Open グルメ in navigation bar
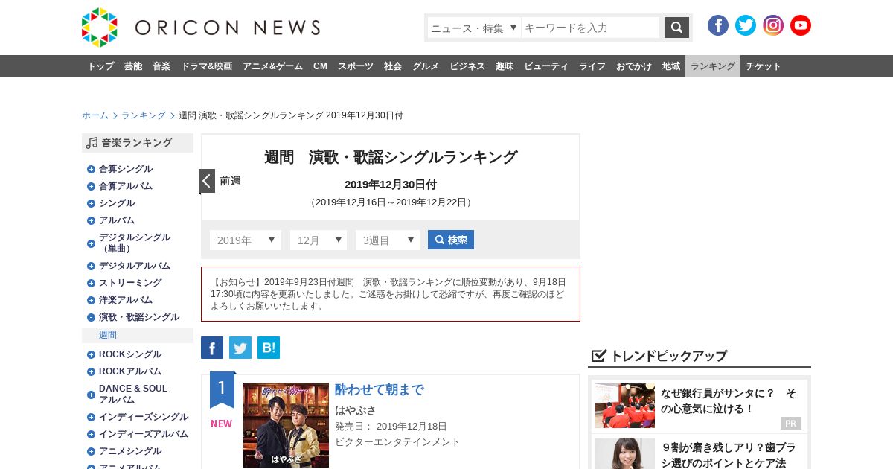 coord(426,66)
